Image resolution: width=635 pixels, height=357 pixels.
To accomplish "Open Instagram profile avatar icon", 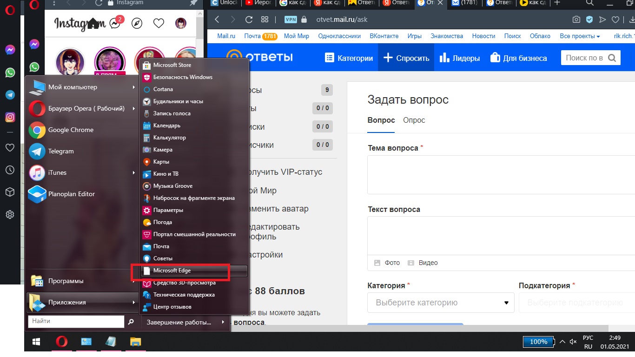I will pyautogui.click(x=181, y=23).
